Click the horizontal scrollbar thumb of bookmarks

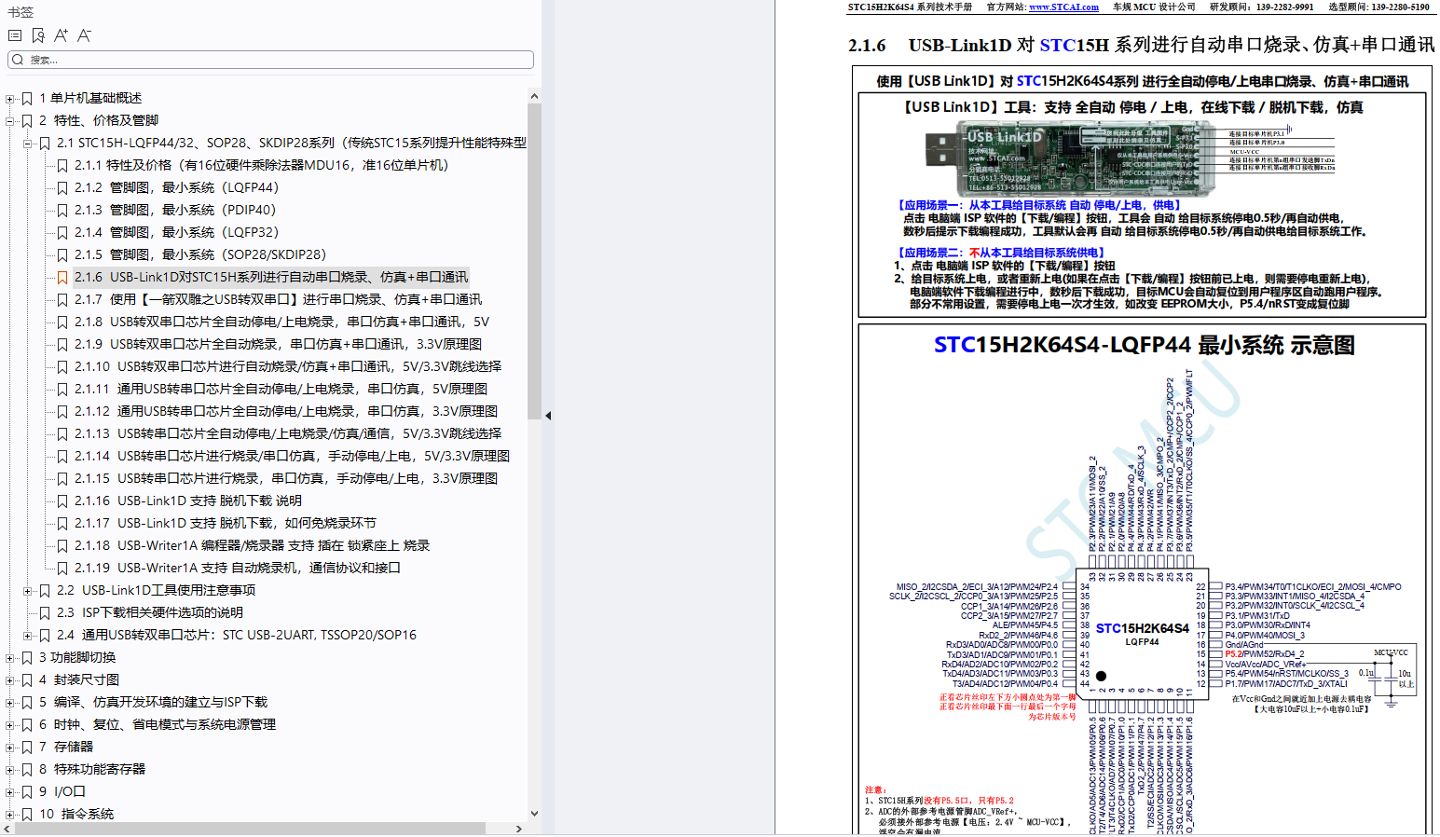point(251,829)
